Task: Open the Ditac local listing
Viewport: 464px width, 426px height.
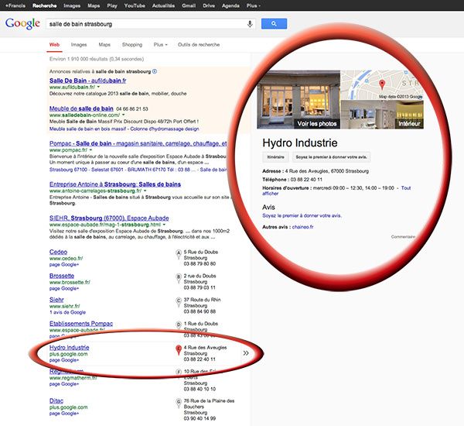Action: pos(56,400)
